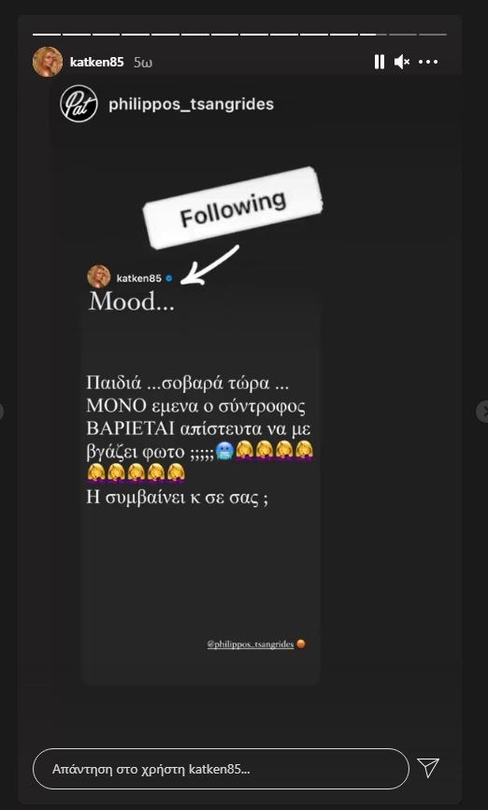Click the Following sticker
The height and width of the screenshot is (810, 488).
tap(233, 209)
